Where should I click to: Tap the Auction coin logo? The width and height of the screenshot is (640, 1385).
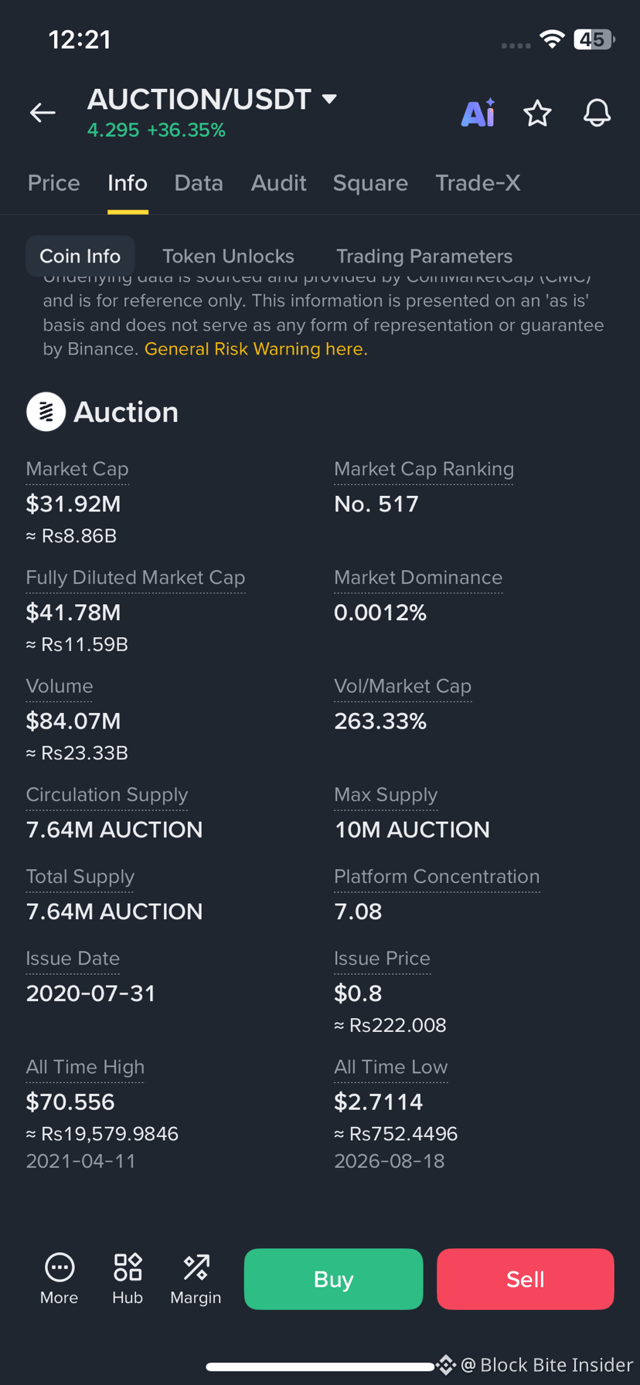(46, 412)
